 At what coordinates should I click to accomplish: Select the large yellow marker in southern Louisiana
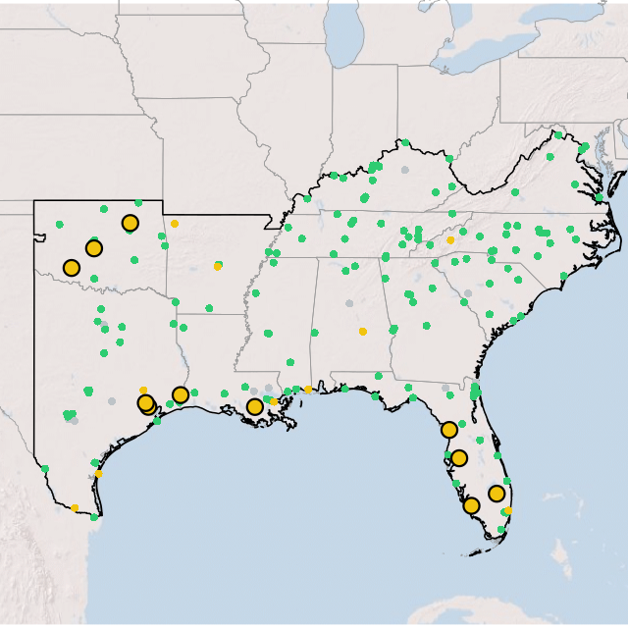point(255,407)
